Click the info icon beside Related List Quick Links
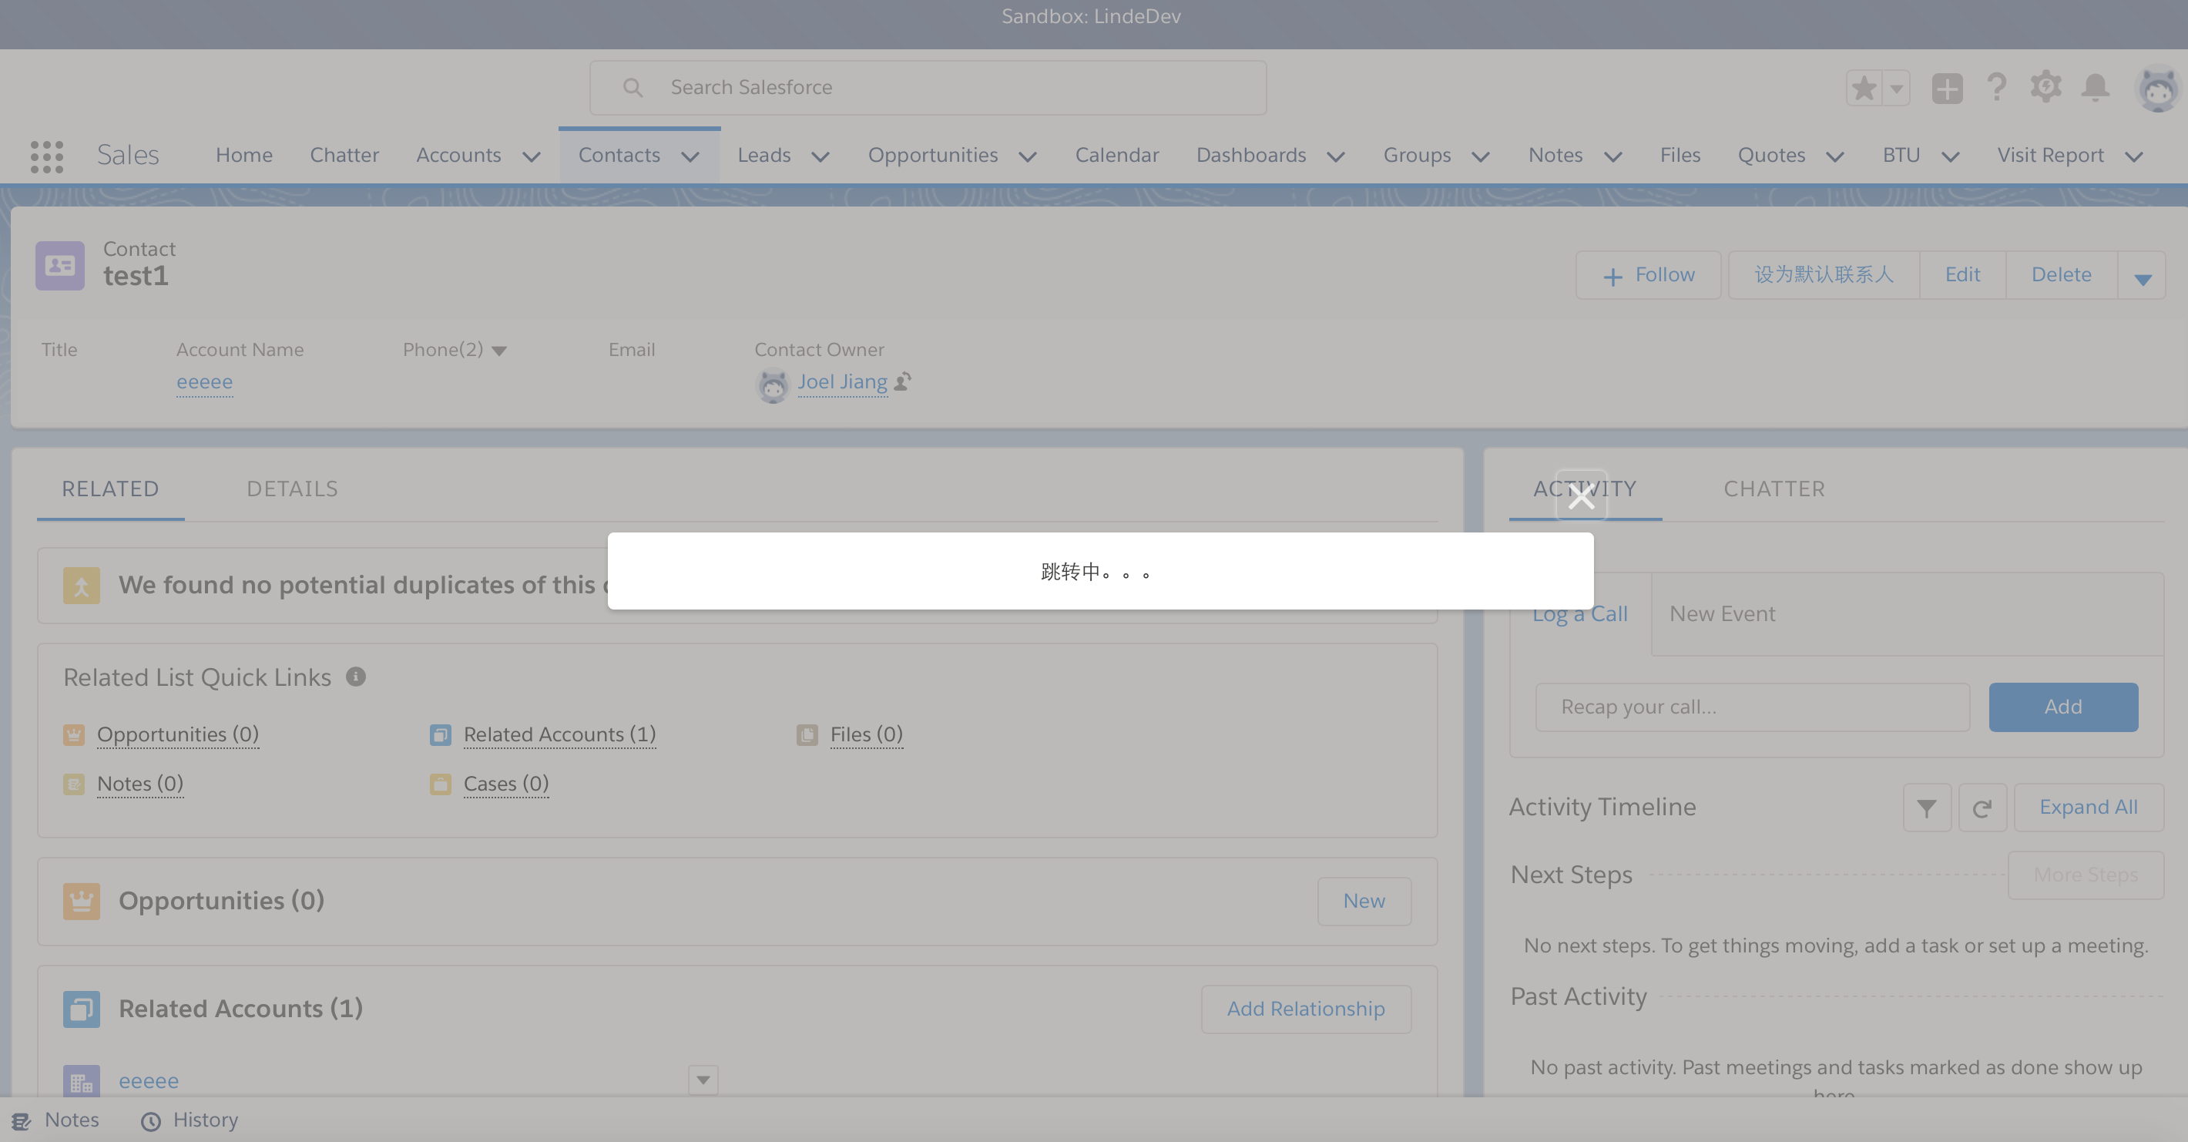This screenshot has height=1142, width=2188. pos(356,677)
